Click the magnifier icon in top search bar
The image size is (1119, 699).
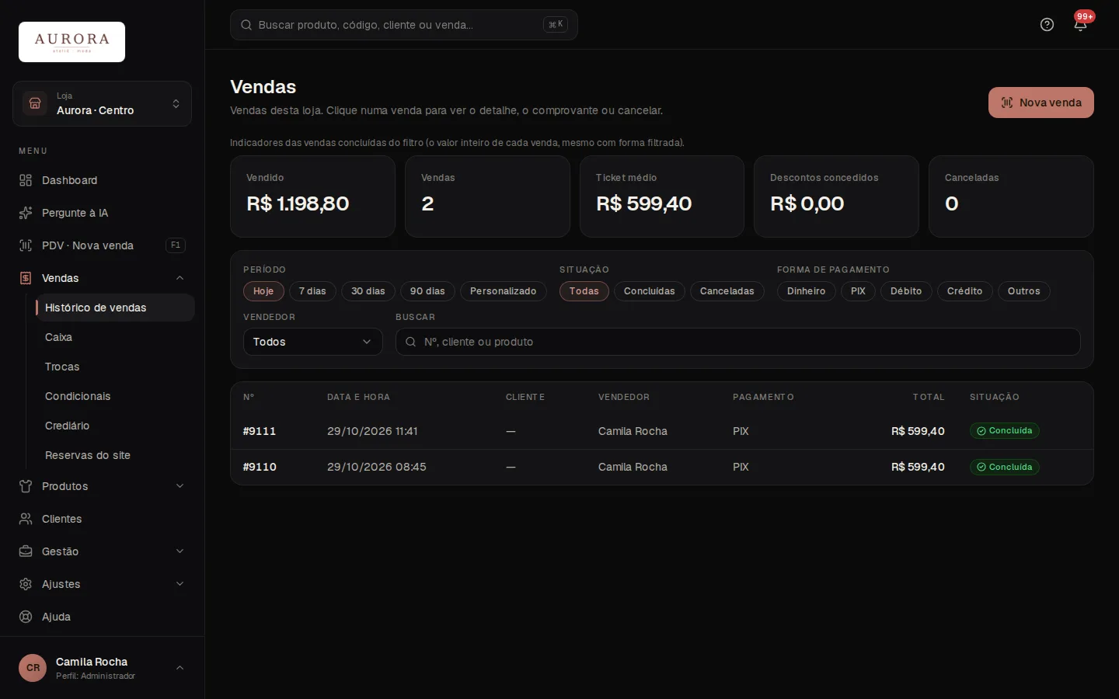246,25
